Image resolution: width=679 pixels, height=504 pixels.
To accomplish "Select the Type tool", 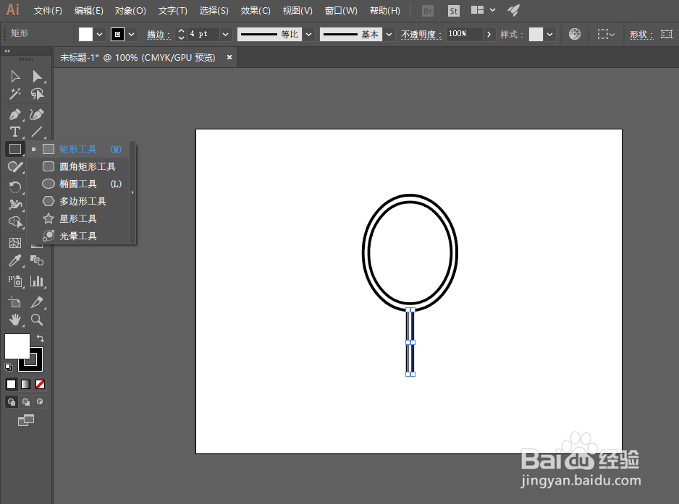I will pyautogui.click(x=15, y=132).
